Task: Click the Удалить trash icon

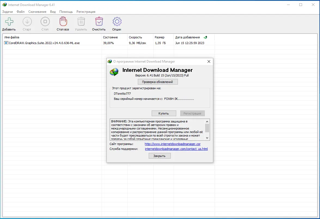Action: coord(81,21)
